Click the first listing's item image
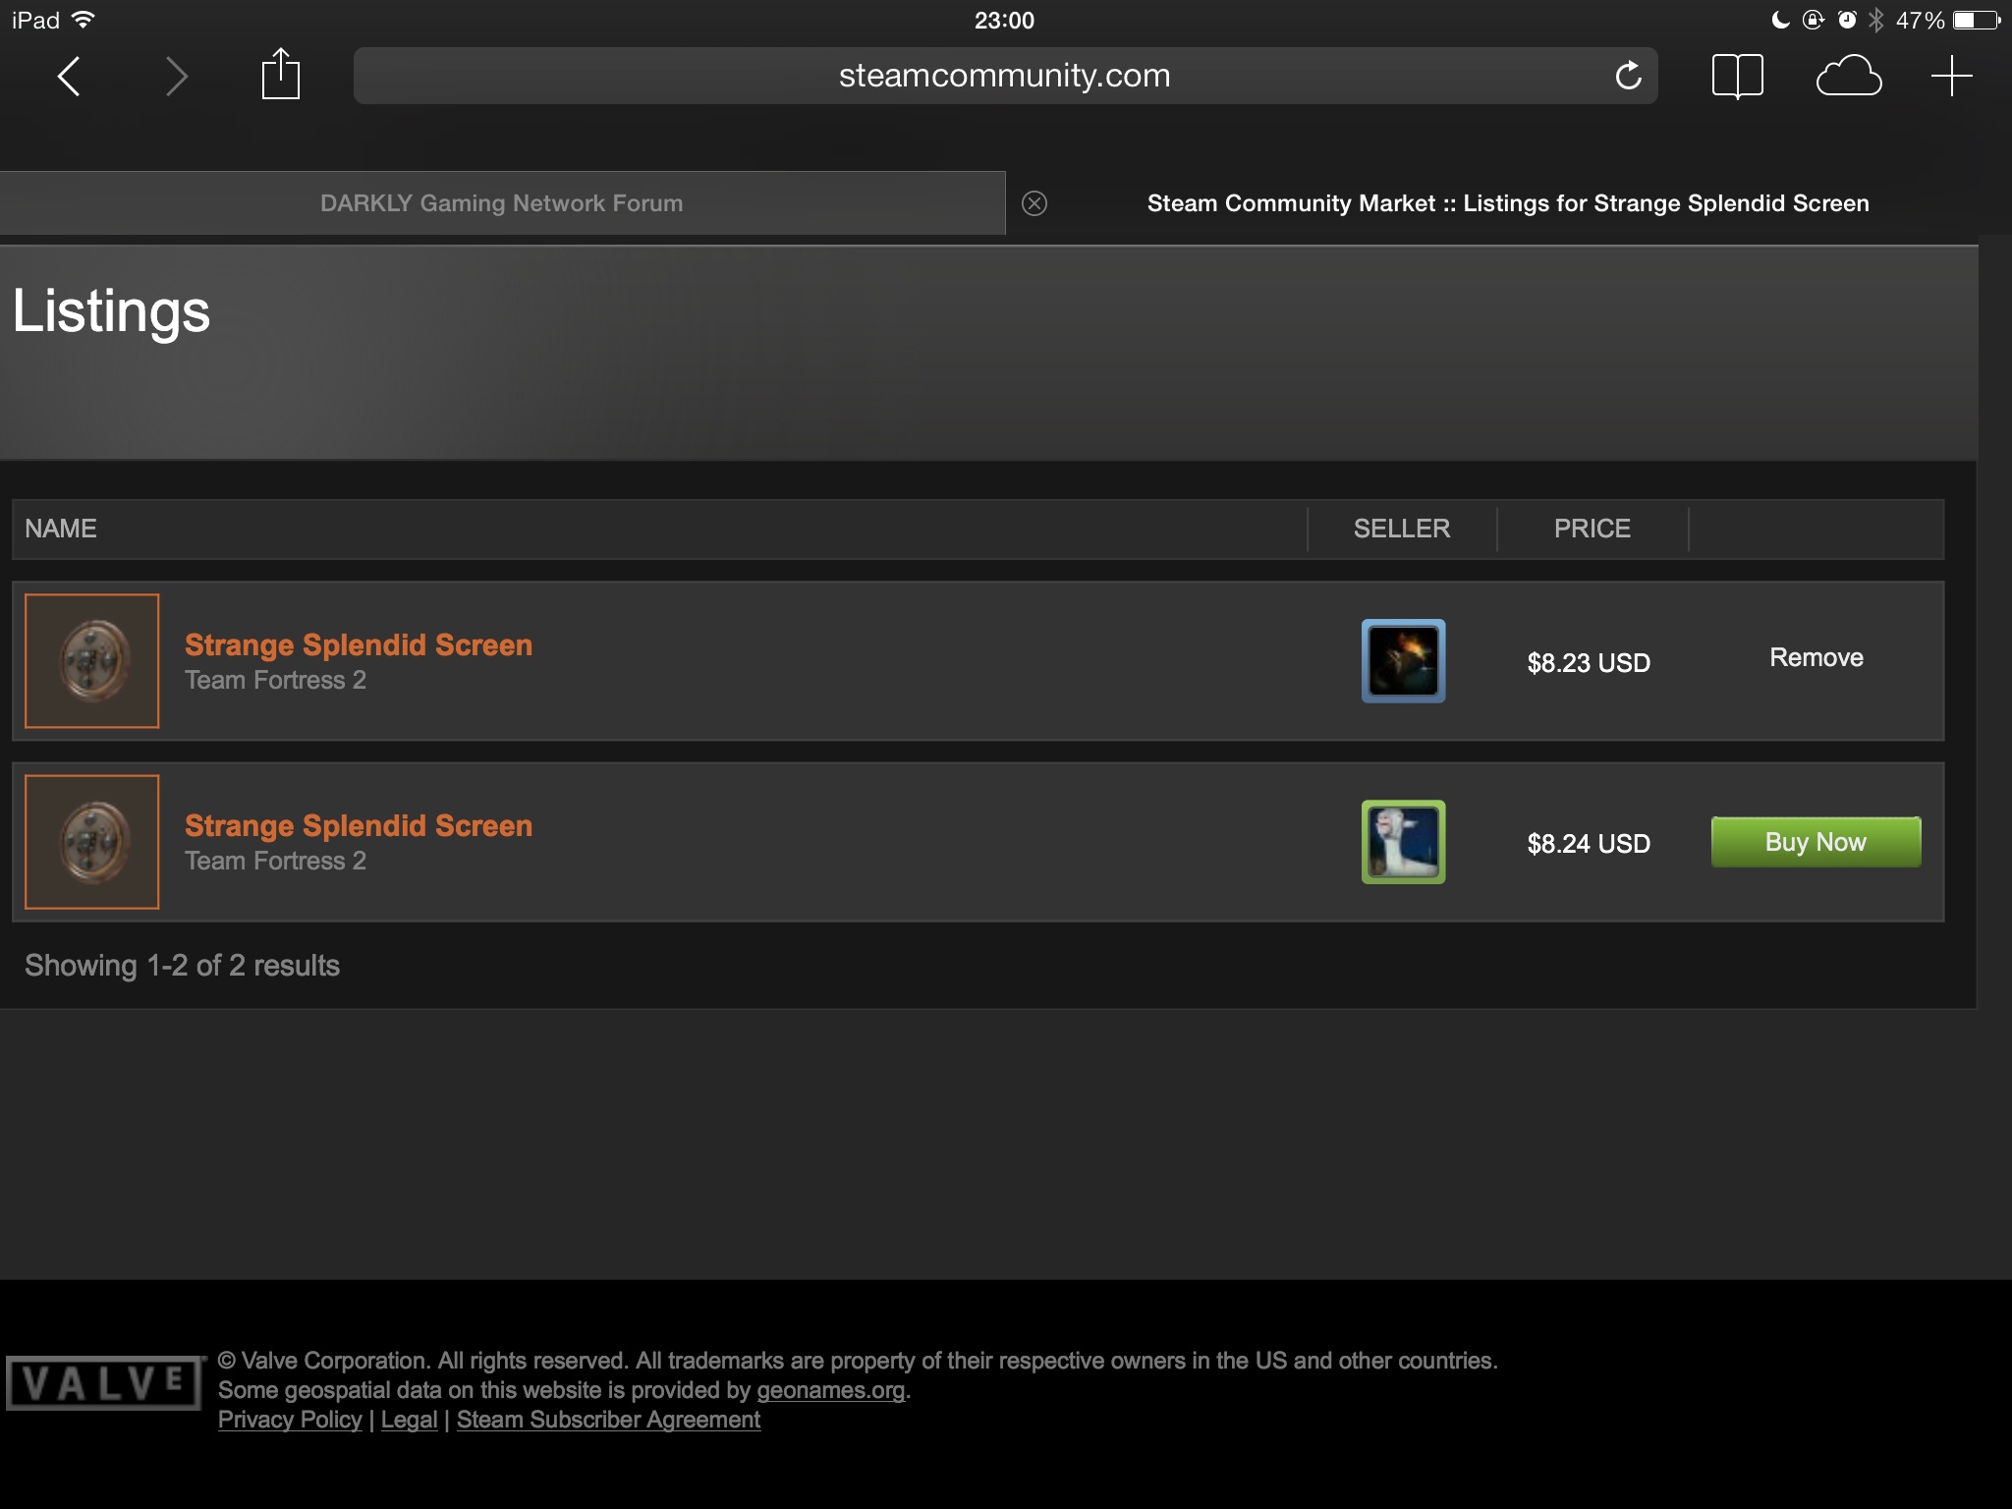Image resolution: width=2012 pixels, height=1509 pixels. 91,661
